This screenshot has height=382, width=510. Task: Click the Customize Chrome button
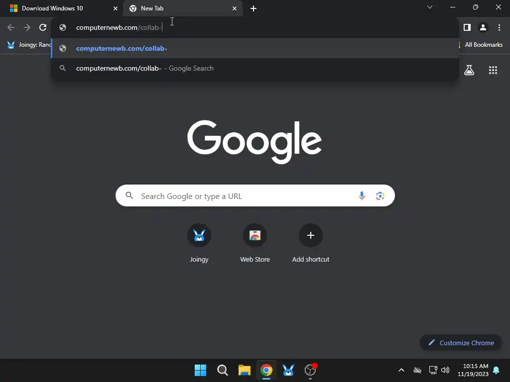pos(461,343)
